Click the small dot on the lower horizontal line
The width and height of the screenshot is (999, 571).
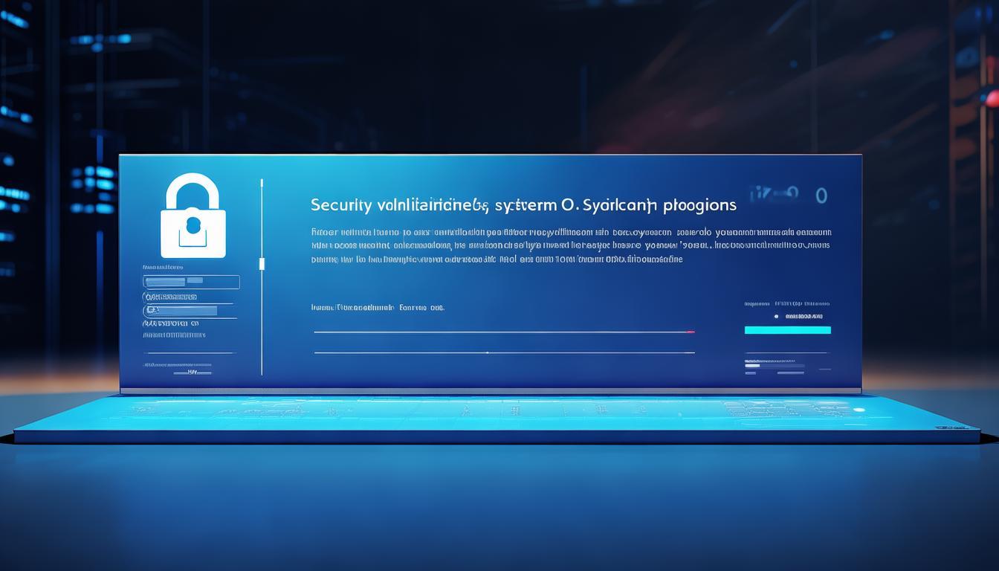[x=487, y=352]
